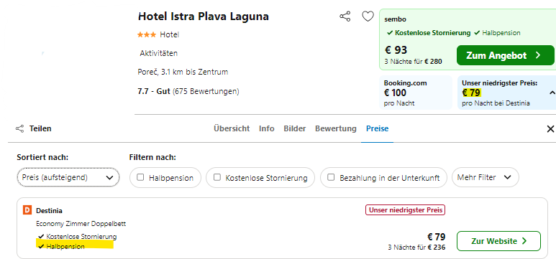Click the orange Destinia logo icon
The height and width of the screenshot is (259, 556).
pos(27,210)
